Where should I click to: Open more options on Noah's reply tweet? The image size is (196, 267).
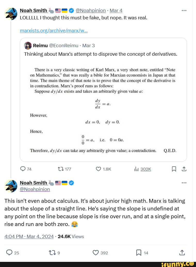click(184, 183)
